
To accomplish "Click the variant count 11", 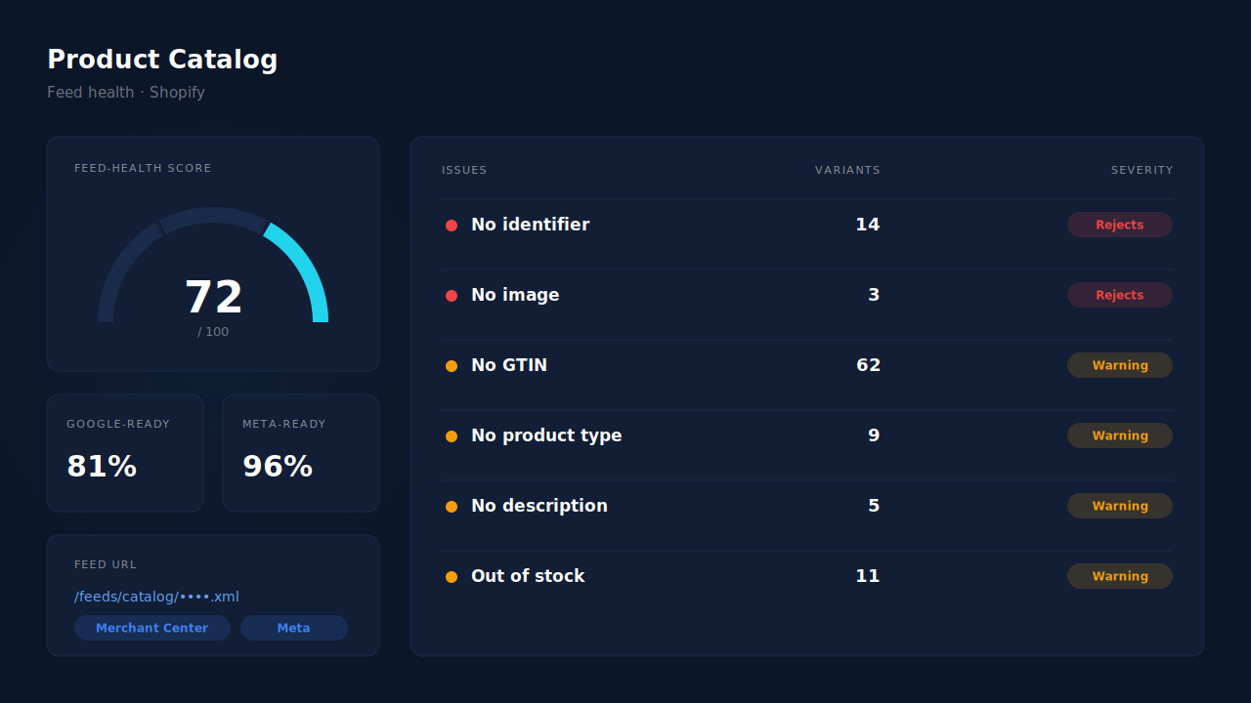I will pos(868,576).
